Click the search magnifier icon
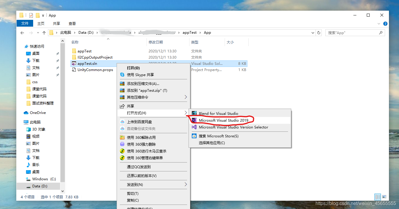This screenshot has height=209, width=399. coord(381,33)
